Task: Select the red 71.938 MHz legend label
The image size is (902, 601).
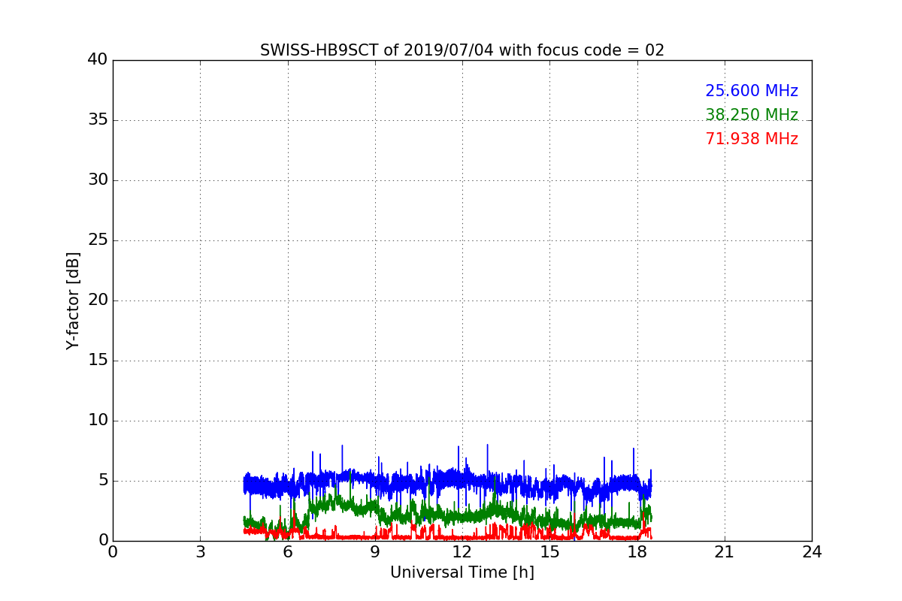Action: [x=752, y=139]
